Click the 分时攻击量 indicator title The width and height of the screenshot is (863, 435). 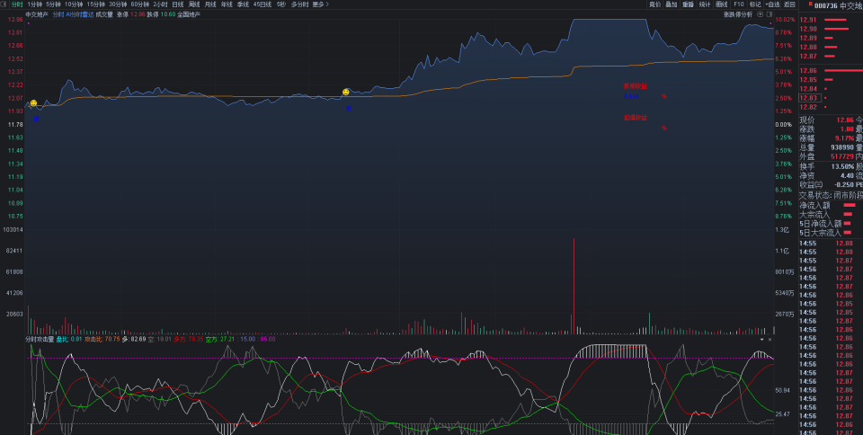[40, 340]
